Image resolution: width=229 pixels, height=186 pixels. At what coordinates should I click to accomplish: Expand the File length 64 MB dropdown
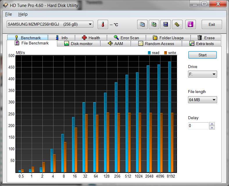coord(202,100)
